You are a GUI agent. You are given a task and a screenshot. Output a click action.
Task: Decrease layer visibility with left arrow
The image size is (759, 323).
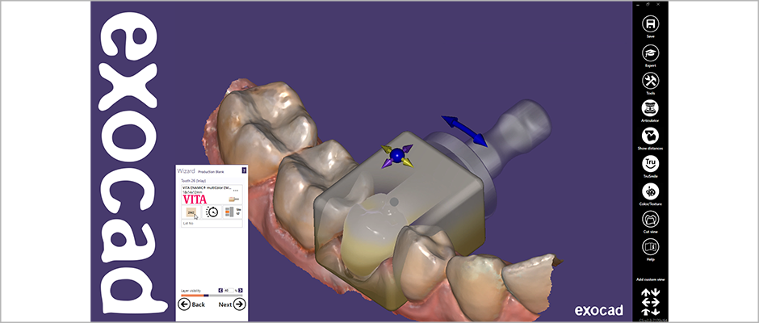[220, 291]
